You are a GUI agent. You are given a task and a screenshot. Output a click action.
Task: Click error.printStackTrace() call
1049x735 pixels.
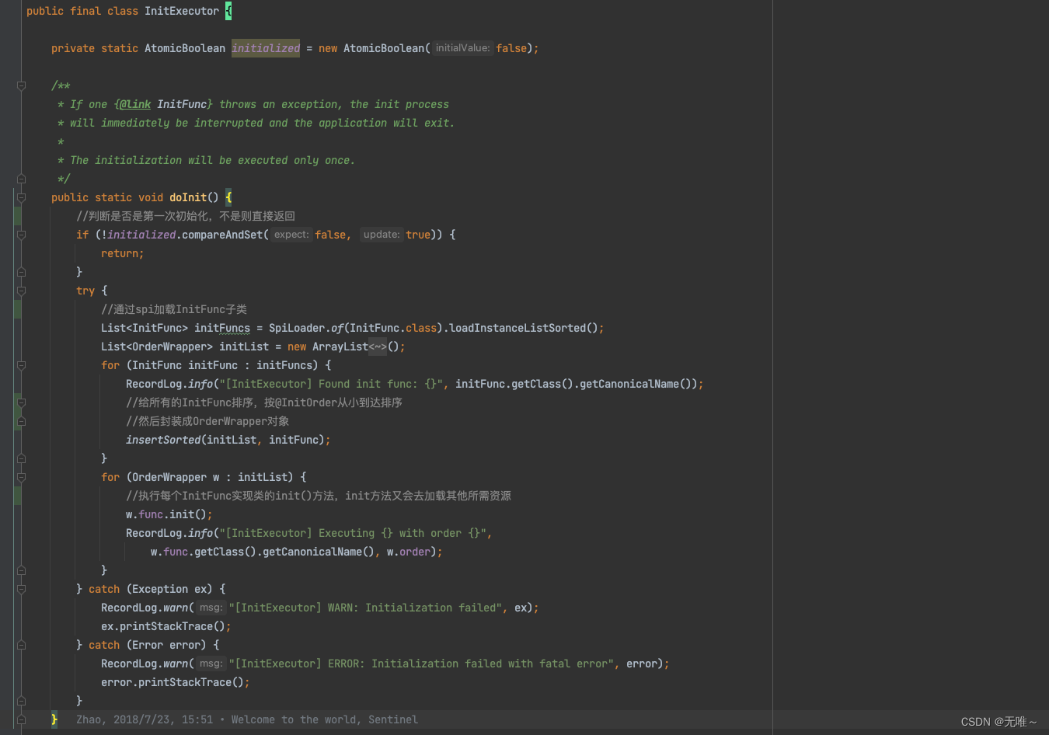pos(173,682)
